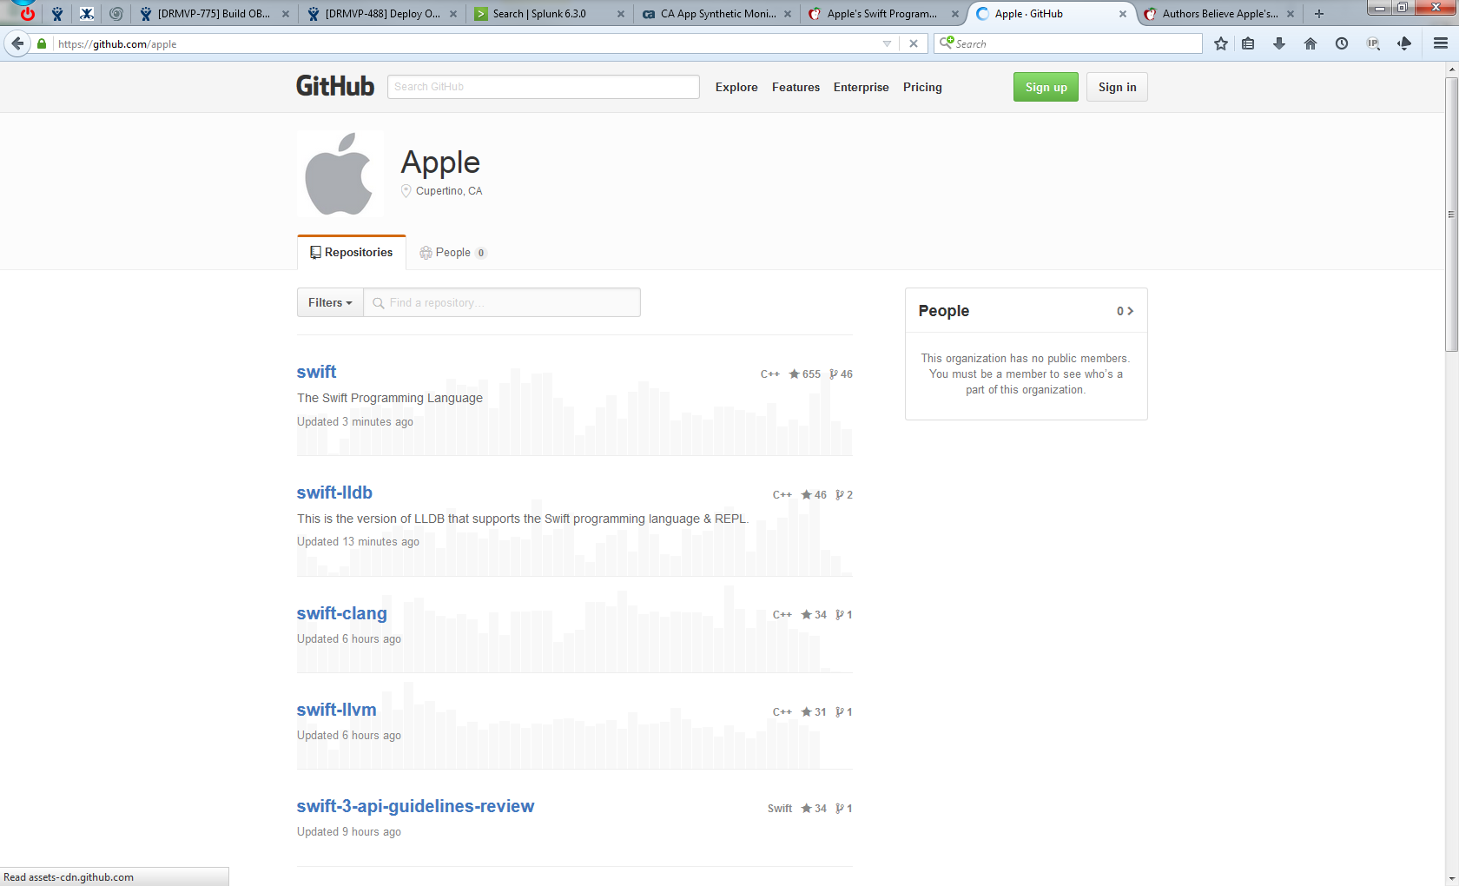Click the green Sign up button

pos(1046,87)
